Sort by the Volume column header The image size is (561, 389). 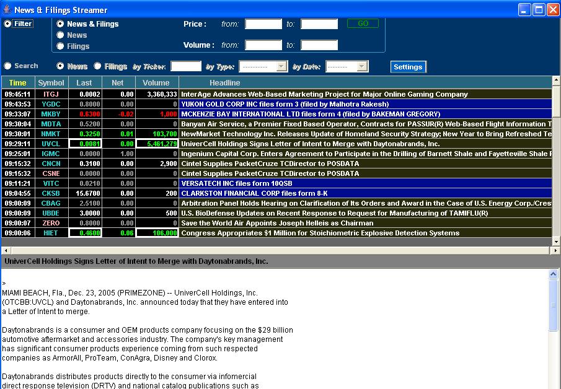coord(157,82)
